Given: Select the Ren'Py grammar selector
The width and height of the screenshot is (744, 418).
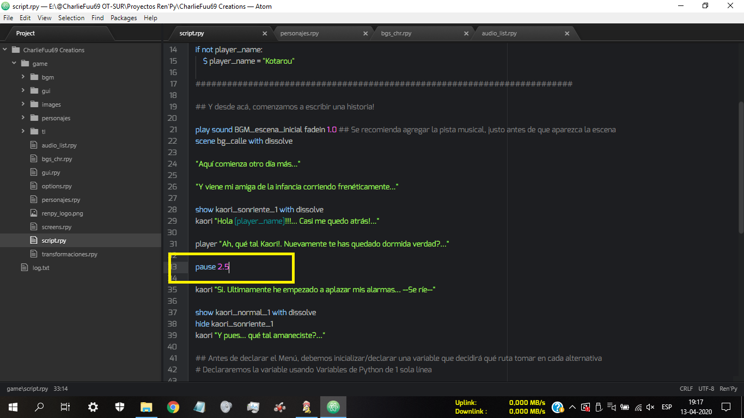Looking at the screenshot, I should click(728, 389).
